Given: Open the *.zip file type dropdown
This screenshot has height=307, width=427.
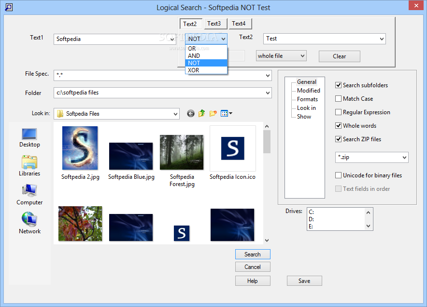Looking at the screenshot, I should coord(404,157).
